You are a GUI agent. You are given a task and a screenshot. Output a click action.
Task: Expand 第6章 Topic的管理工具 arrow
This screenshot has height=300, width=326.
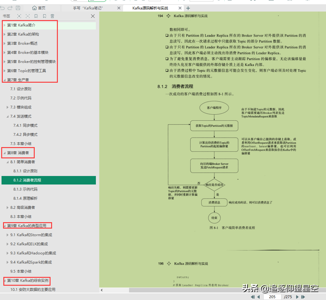point(4,71)
